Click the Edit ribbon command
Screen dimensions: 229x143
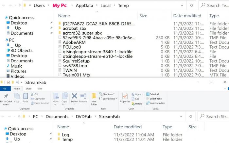click(135, 99)
